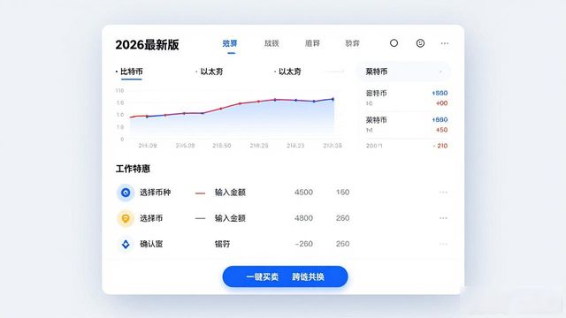Image resolution: width=566 pixels, height=318 pixels.
Task: Click the red line swatch in 选择币种 row
Action: [x=200, y=193]
